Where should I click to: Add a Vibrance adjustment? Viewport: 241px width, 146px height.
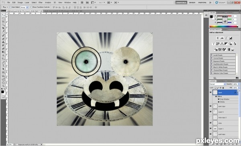coord(214,44)
